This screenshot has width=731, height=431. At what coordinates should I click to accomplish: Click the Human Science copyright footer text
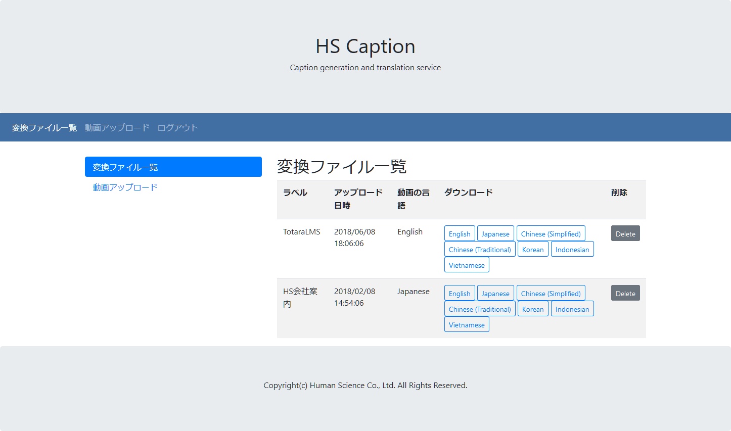point(365,386)
